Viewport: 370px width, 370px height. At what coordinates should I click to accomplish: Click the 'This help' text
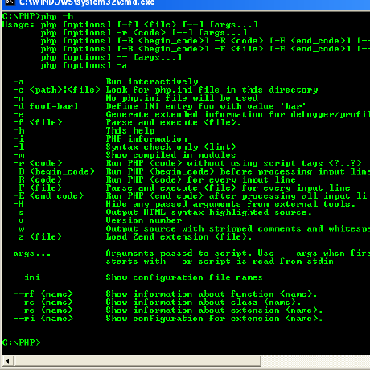point(130,131)
